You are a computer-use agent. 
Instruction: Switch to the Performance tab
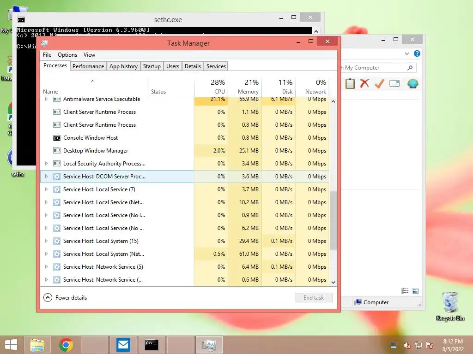[x=88, y=66]
